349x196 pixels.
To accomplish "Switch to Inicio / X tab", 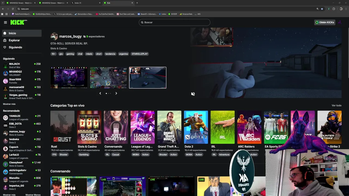I will pos(86,3).
